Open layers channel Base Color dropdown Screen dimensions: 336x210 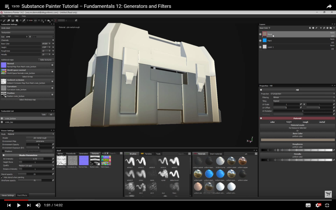[x=265, y=28]
